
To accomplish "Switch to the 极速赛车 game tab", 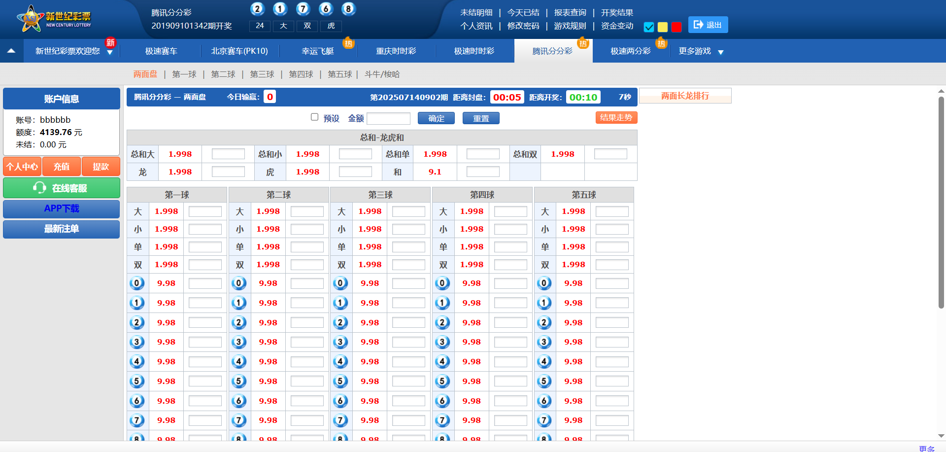I will click(x=161, y=51).
